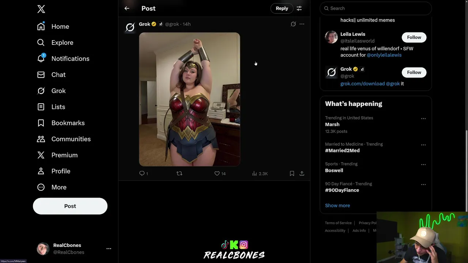Viewport: 468px width, 263px height.
Task: Click the like count 14
Action: tap(223, 174)
